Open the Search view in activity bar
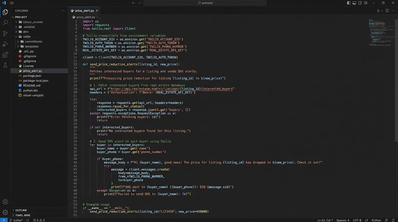Screen dimensions: 398x222 [x=5, y=23]
